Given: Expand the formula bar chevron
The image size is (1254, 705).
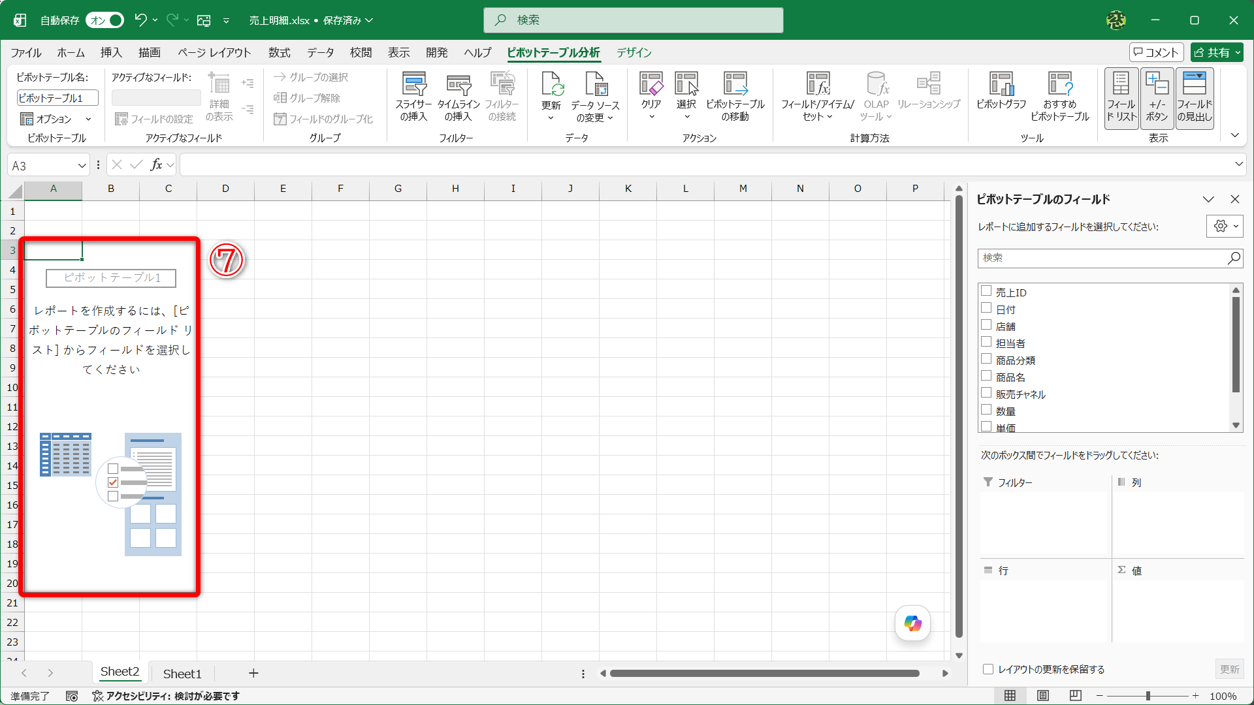Looking at the screenshot, I should pos(1239,164).
